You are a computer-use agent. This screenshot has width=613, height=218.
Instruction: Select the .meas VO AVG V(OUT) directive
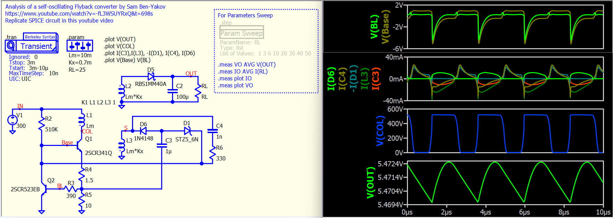[x=247, y=64]
